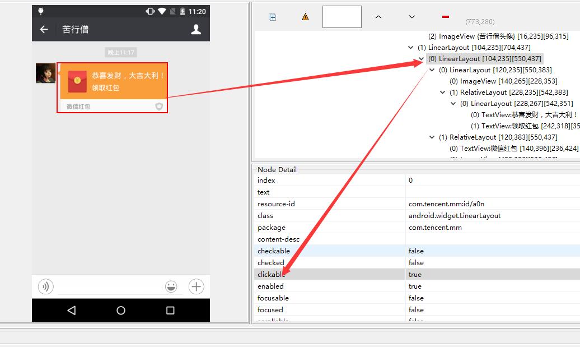Click the down arrow toolbar button
580x347 pixels.
point(411,17)
